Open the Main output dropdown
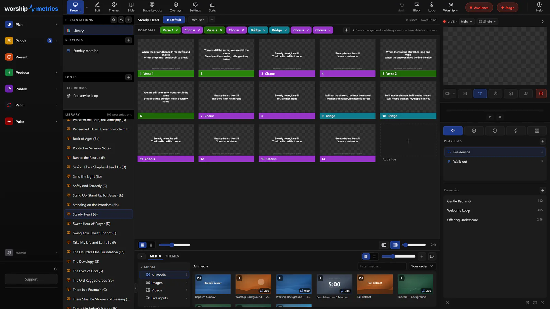The image size is (550, 309). coord(466,21)
